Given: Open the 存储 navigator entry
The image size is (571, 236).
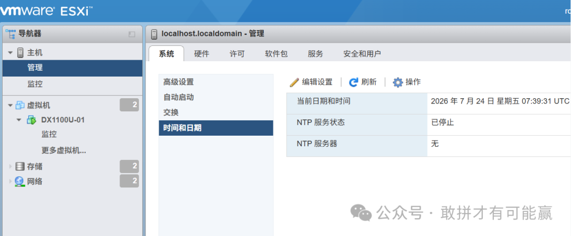Looking at the screenshot, I should click(34, 166).
